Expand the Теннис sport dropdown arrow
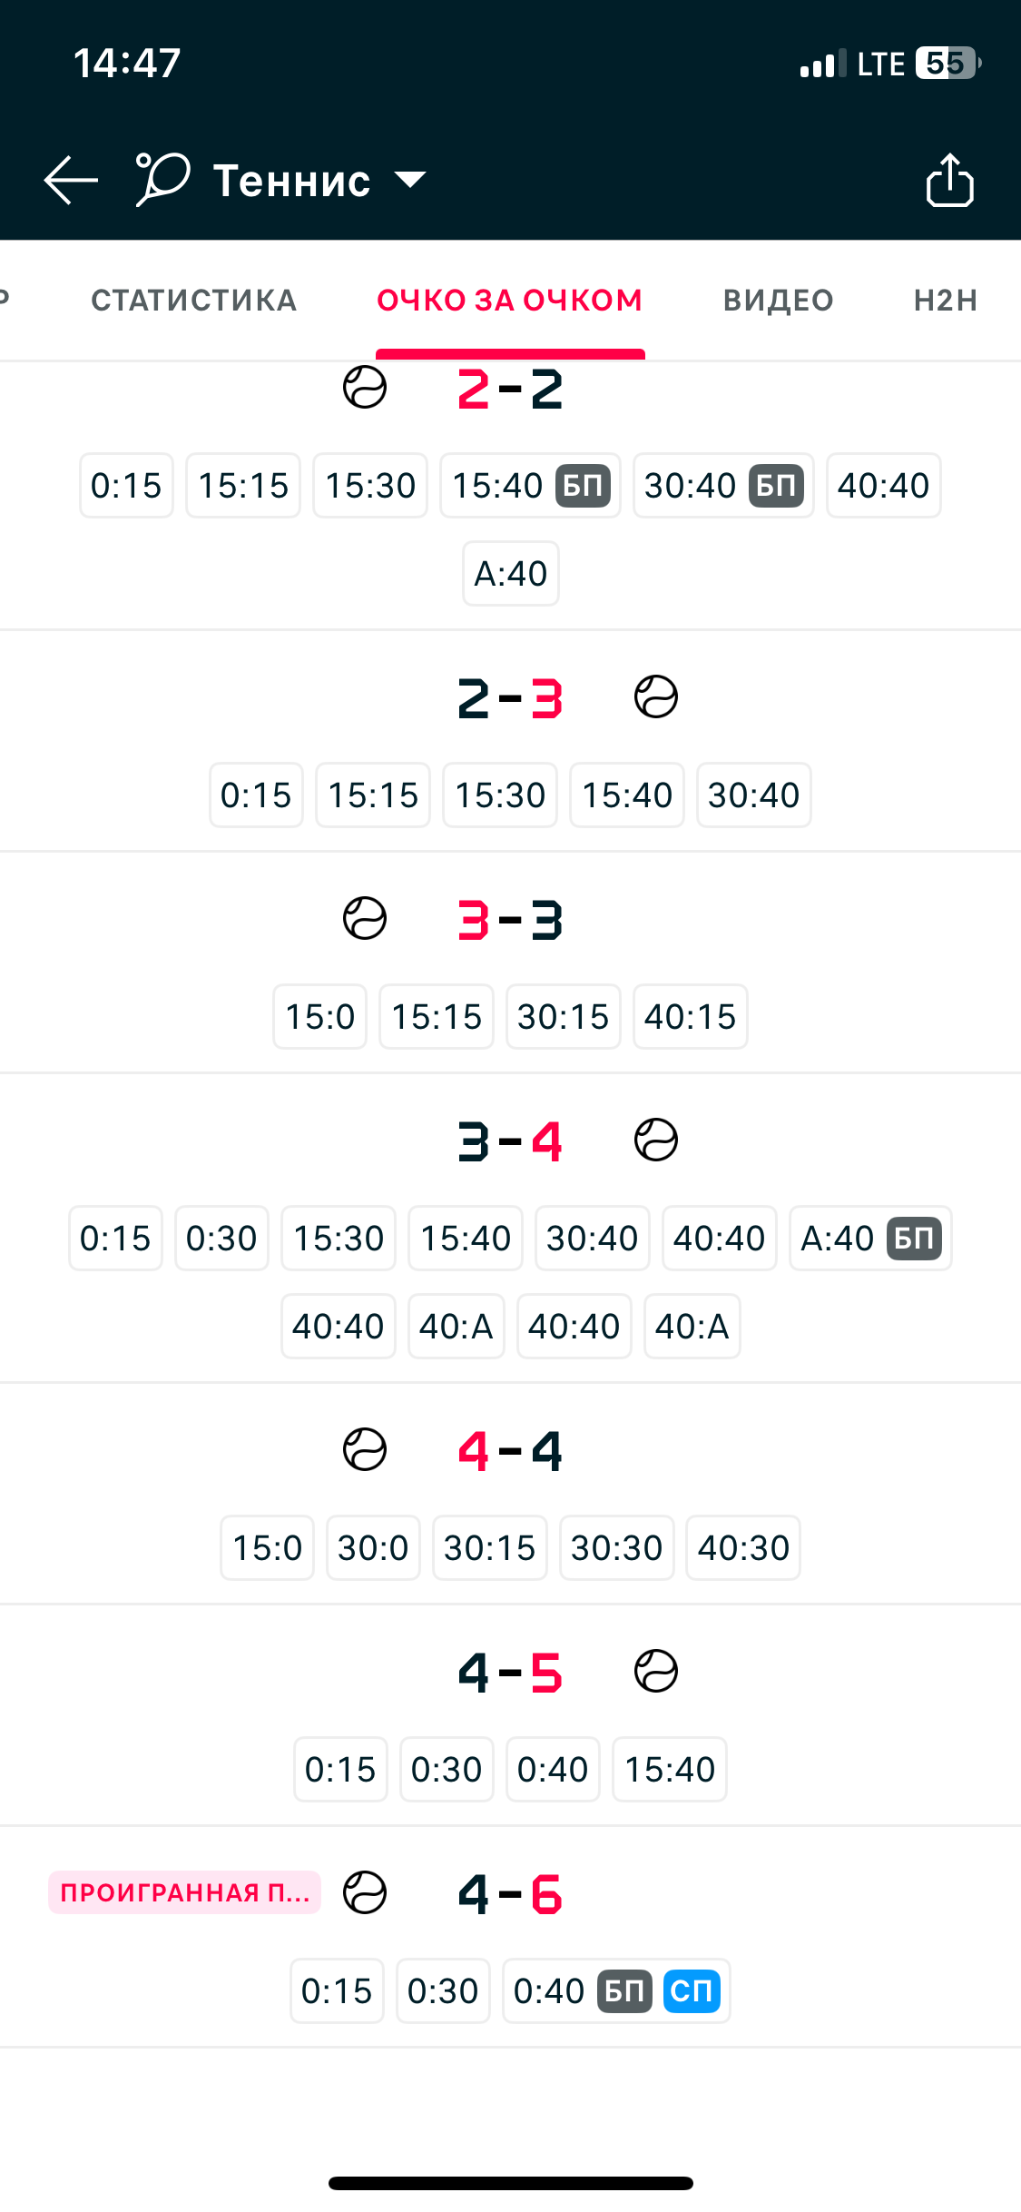The width and height of the screenshot is (1021, 2212). pyautogui.click(x=410, y=180)
